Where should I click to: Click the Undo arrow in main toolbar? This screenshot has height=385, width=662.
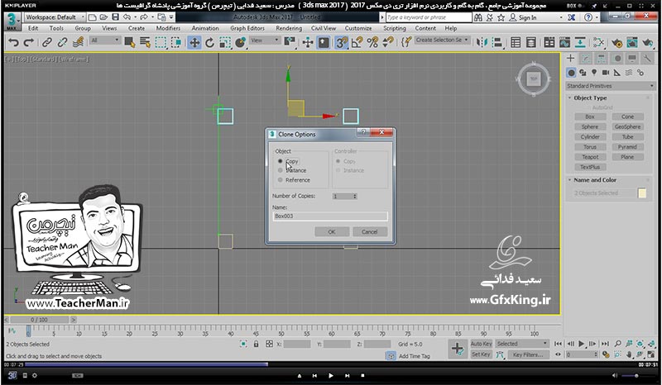[13, 42]
